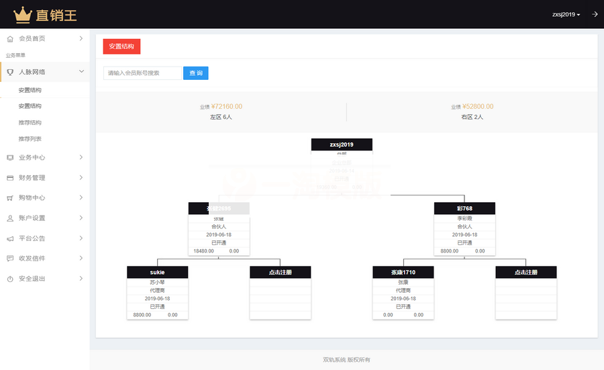604x370 pixels.
Task: Collapse the 人脉网络 menu chevron
Action: click(81, 71)
